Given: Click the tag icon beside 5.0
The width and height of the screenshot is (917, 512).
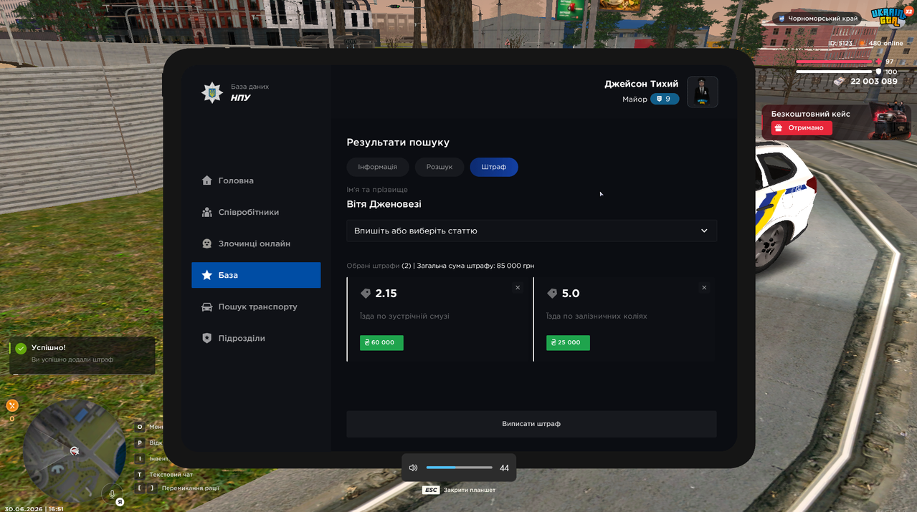Looking at the screenshot, I should pos(552,294).
